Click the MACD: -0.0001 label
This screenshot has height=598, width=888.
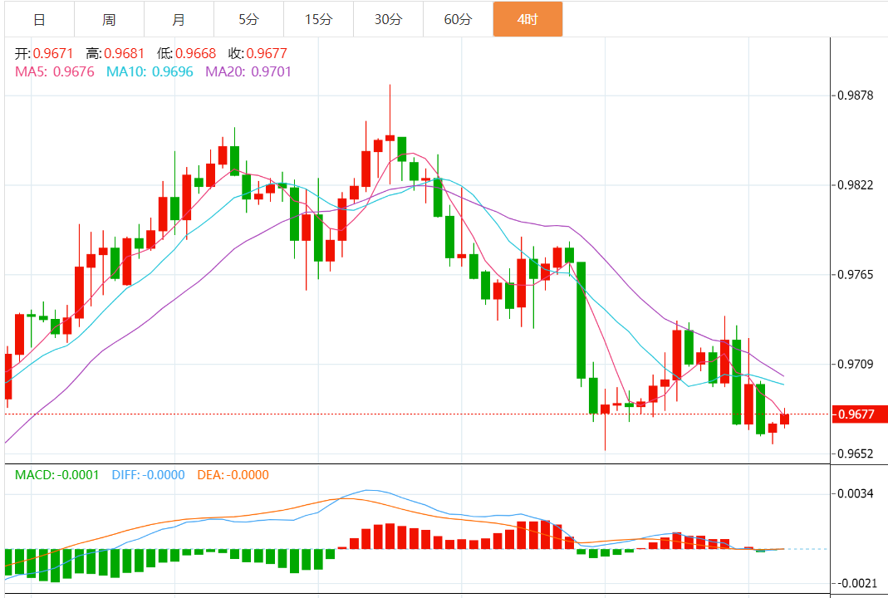[x=56, y=474]
